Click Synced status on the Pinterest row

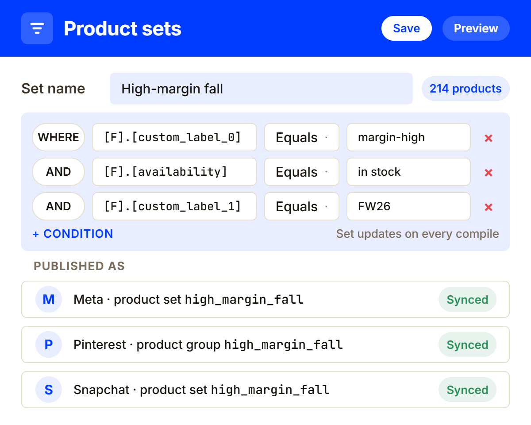467,345
